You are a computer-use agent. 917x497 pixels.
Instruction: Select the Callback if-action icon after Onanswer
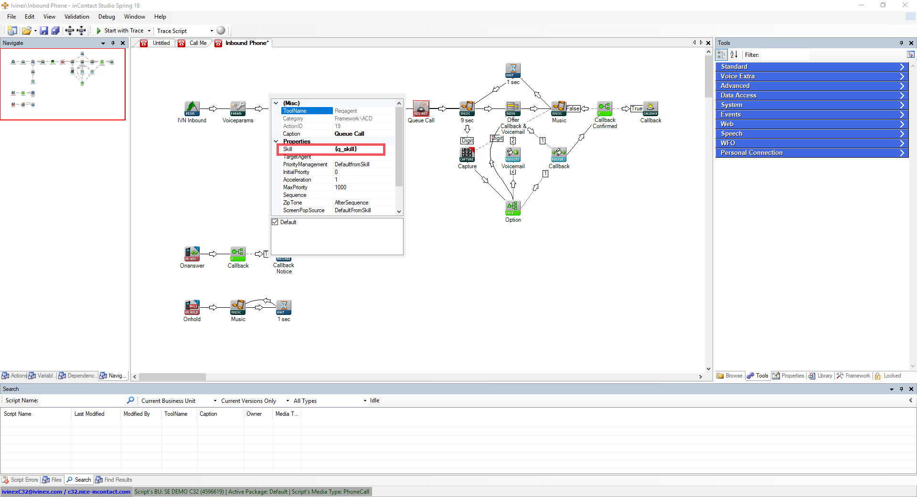pos(238,254)
